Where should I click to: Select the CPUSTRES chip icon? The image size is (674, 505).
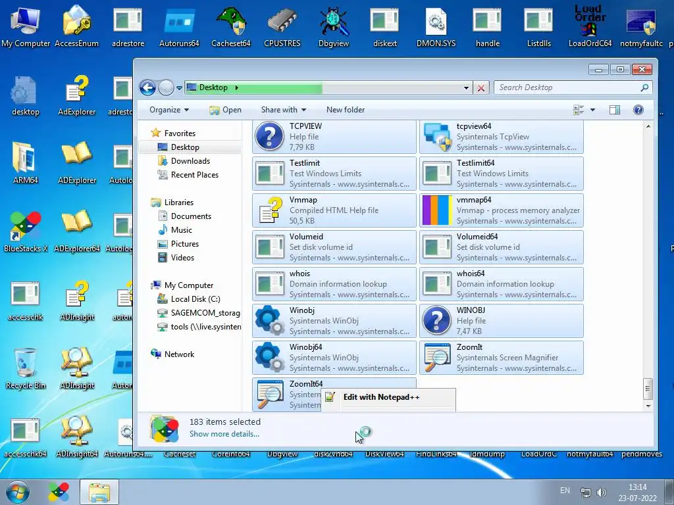coord(282,26)
